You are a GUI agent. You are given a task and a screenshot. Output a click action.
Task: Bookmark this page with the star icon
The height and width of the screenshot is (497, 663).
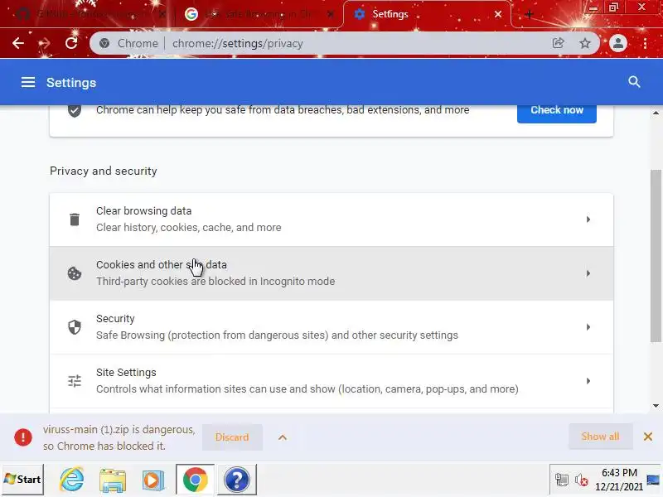tap(585, 43)
